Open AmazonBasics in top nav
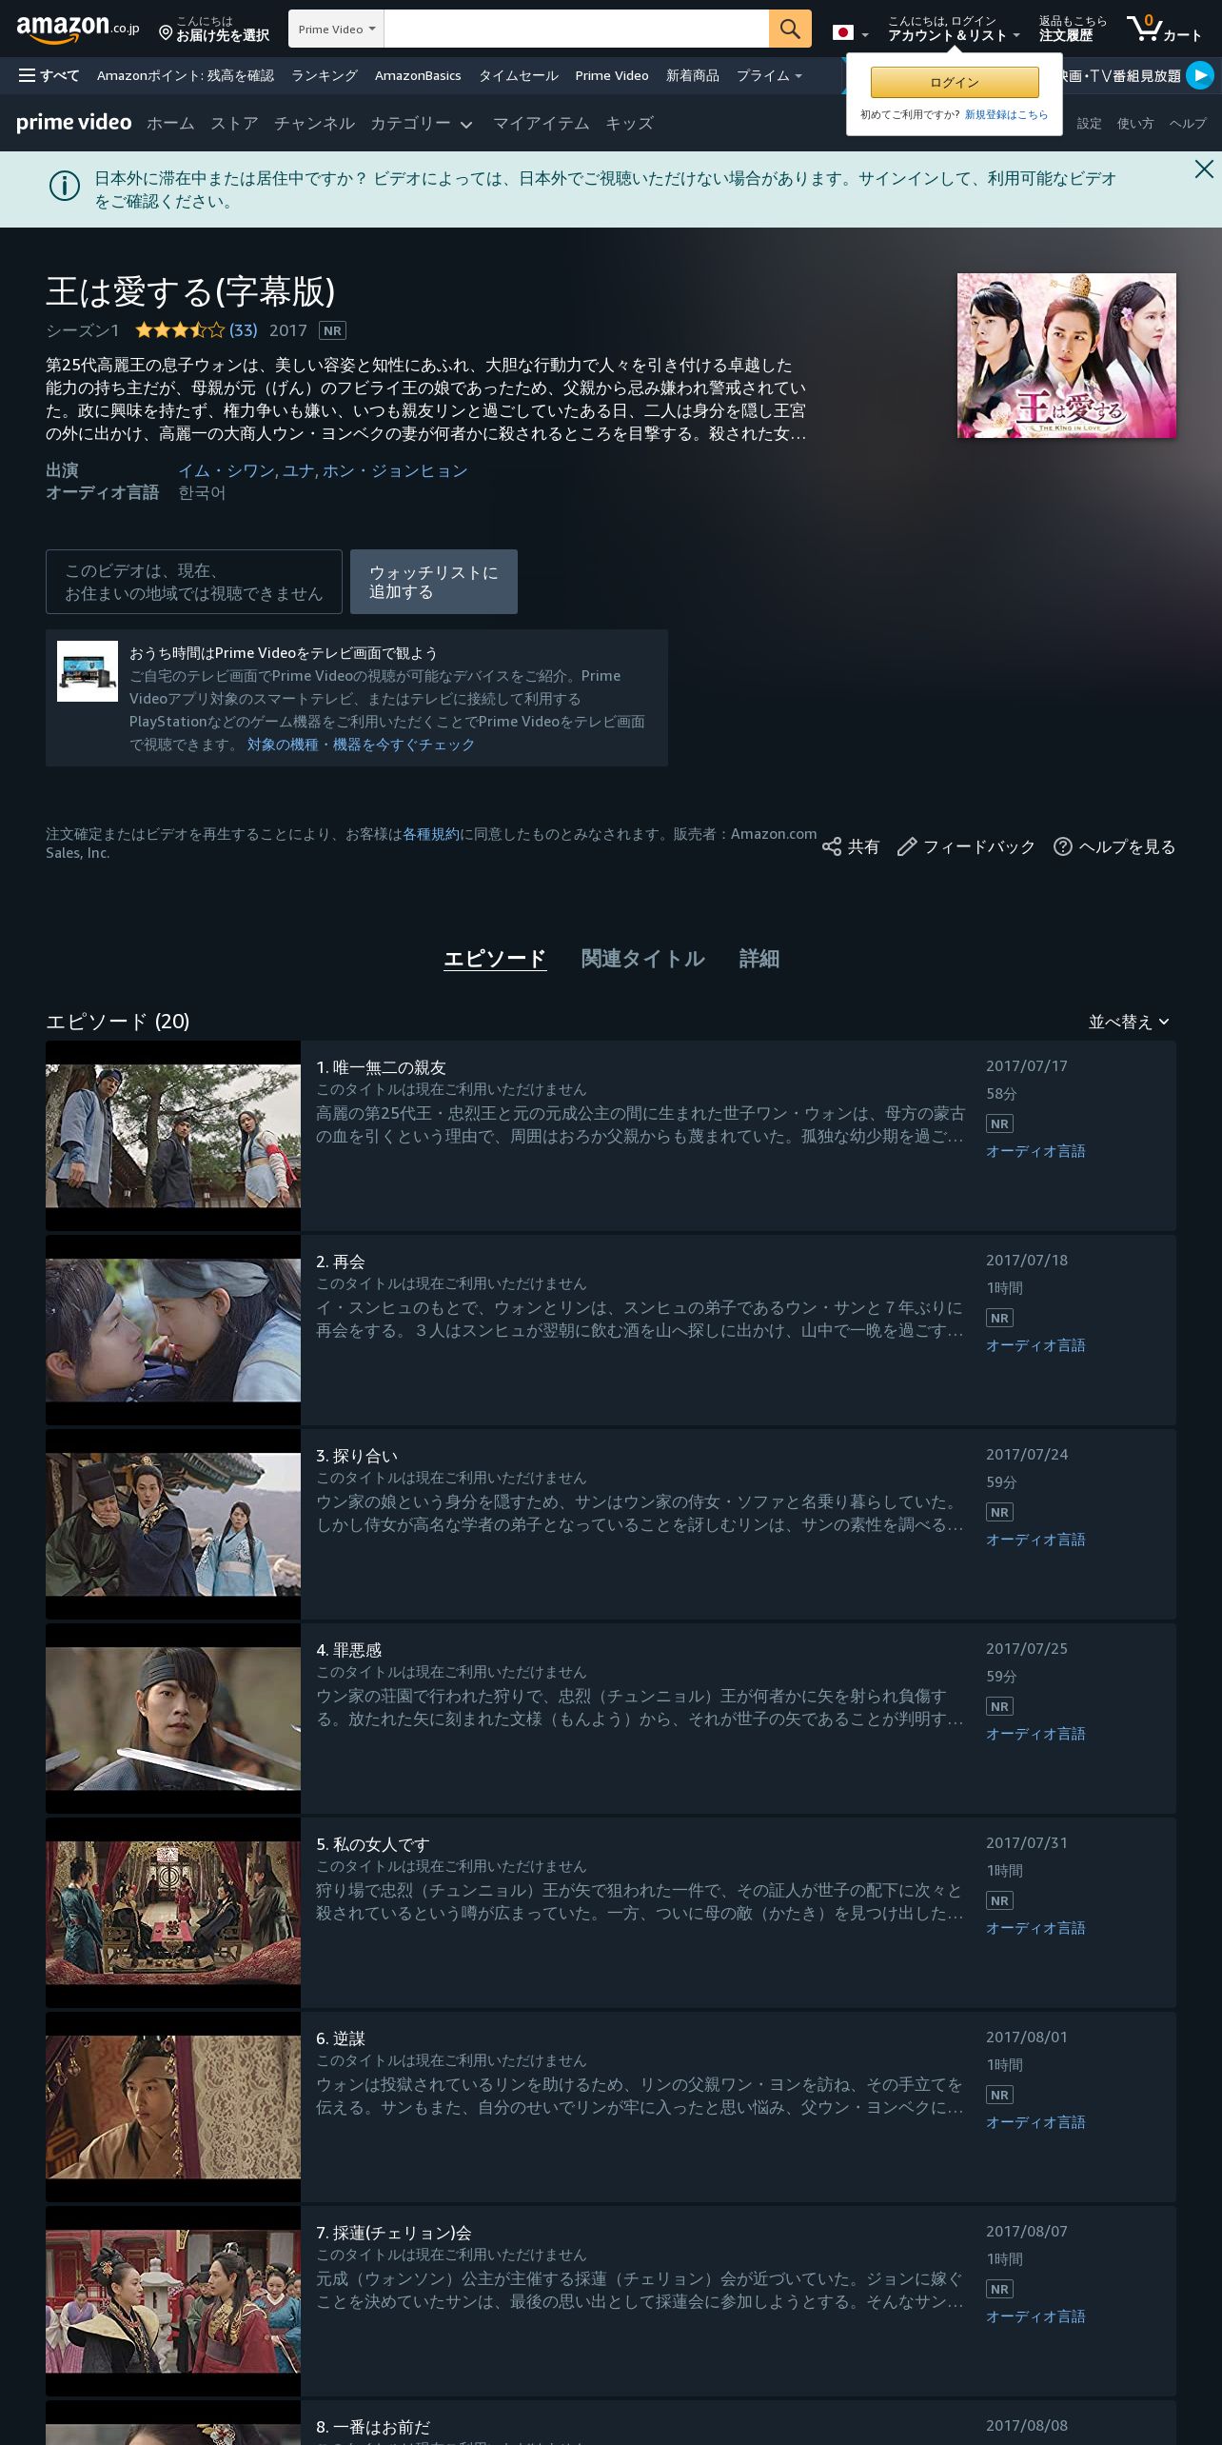The image size is (1222, 2445). (418, 75)
